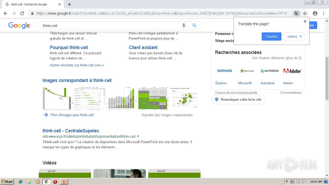This screenshot has height=185, width=329.
Task: Click the browser back arrow
Action: (6, 13)
